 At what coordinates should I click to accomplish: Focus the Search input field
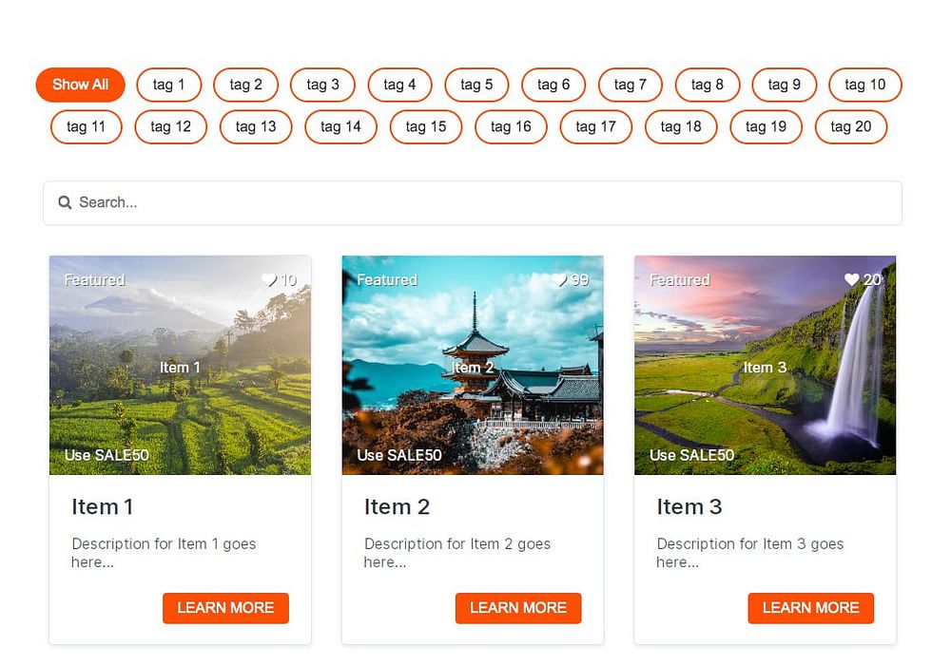point(473,203)
